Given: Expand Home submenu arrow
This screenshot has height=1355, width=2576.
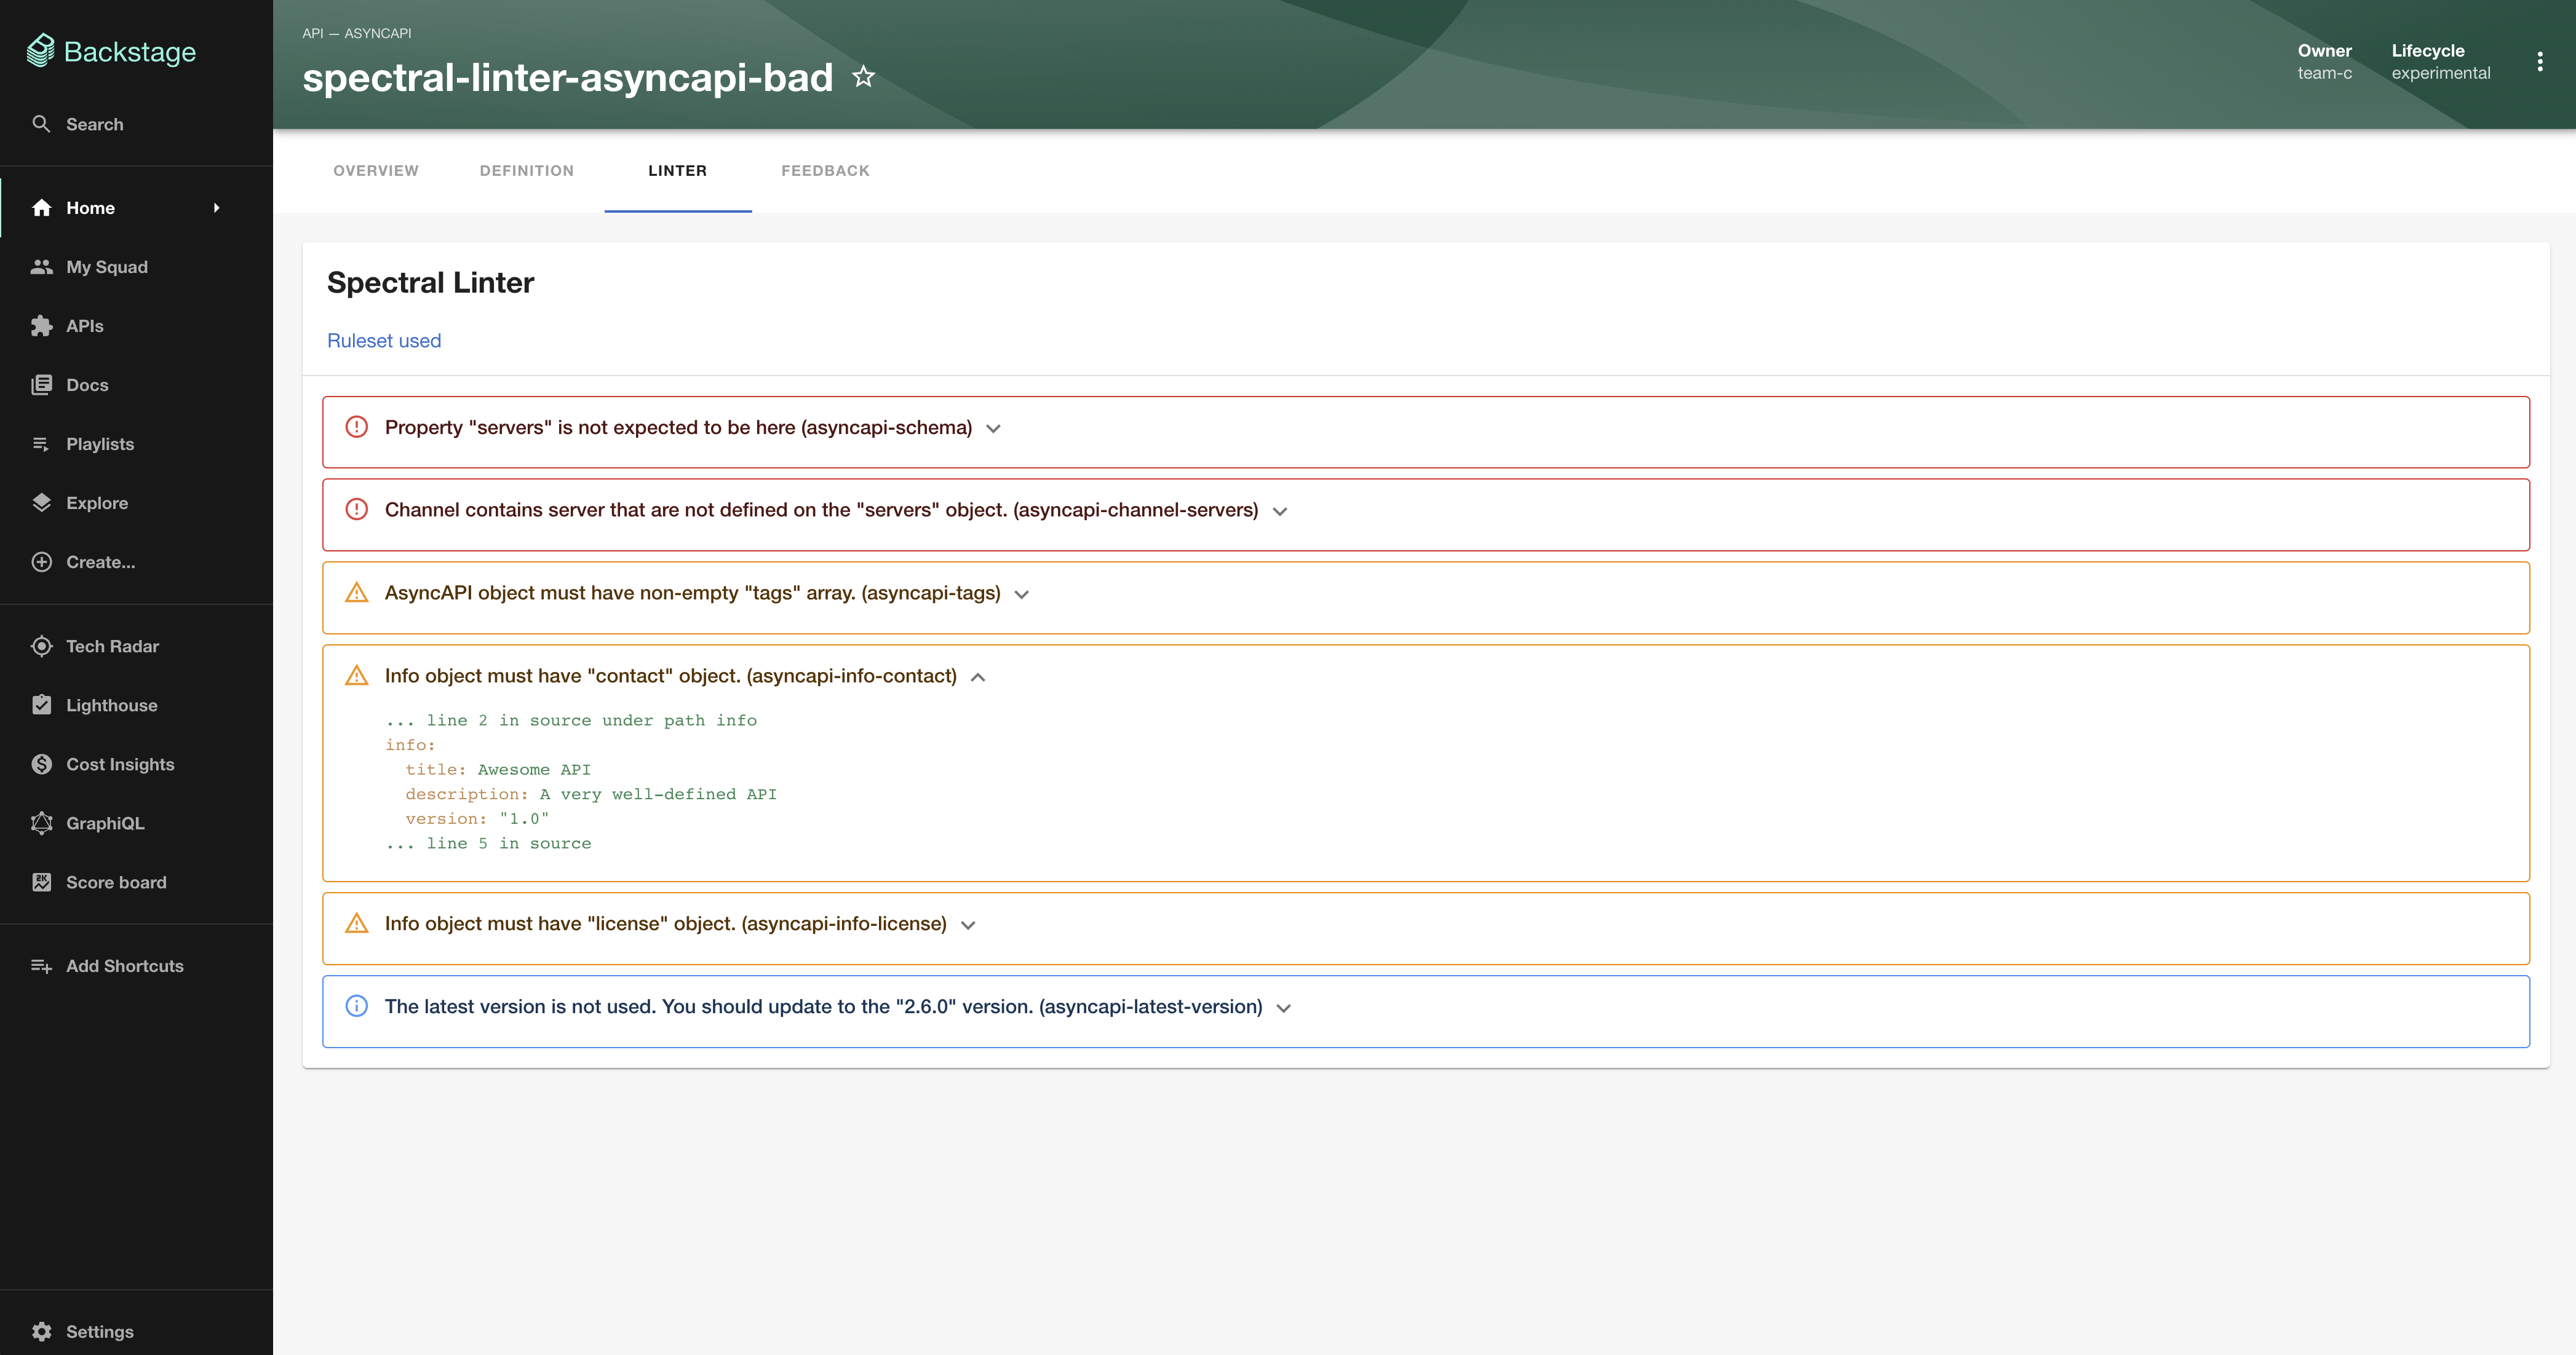Looking at the screenshot, I should pos(216,208).
